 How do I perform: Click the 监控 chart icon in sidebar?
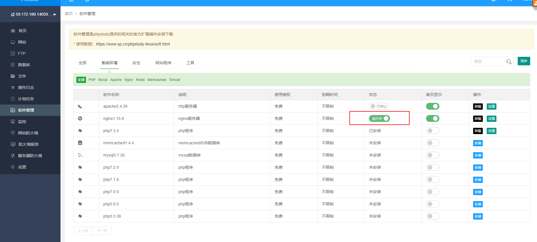coord(13,122)
